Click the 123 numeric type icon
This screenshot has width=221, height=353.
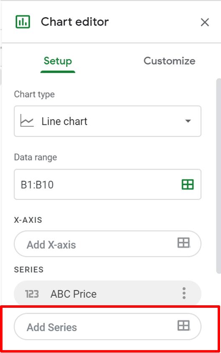tap(32, 294)
